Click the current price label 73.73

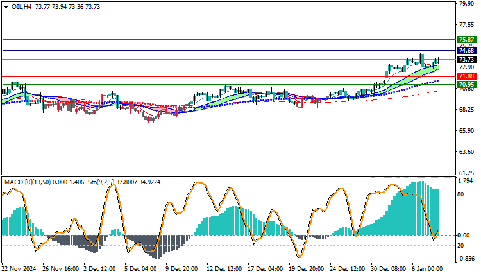point(466,59)
